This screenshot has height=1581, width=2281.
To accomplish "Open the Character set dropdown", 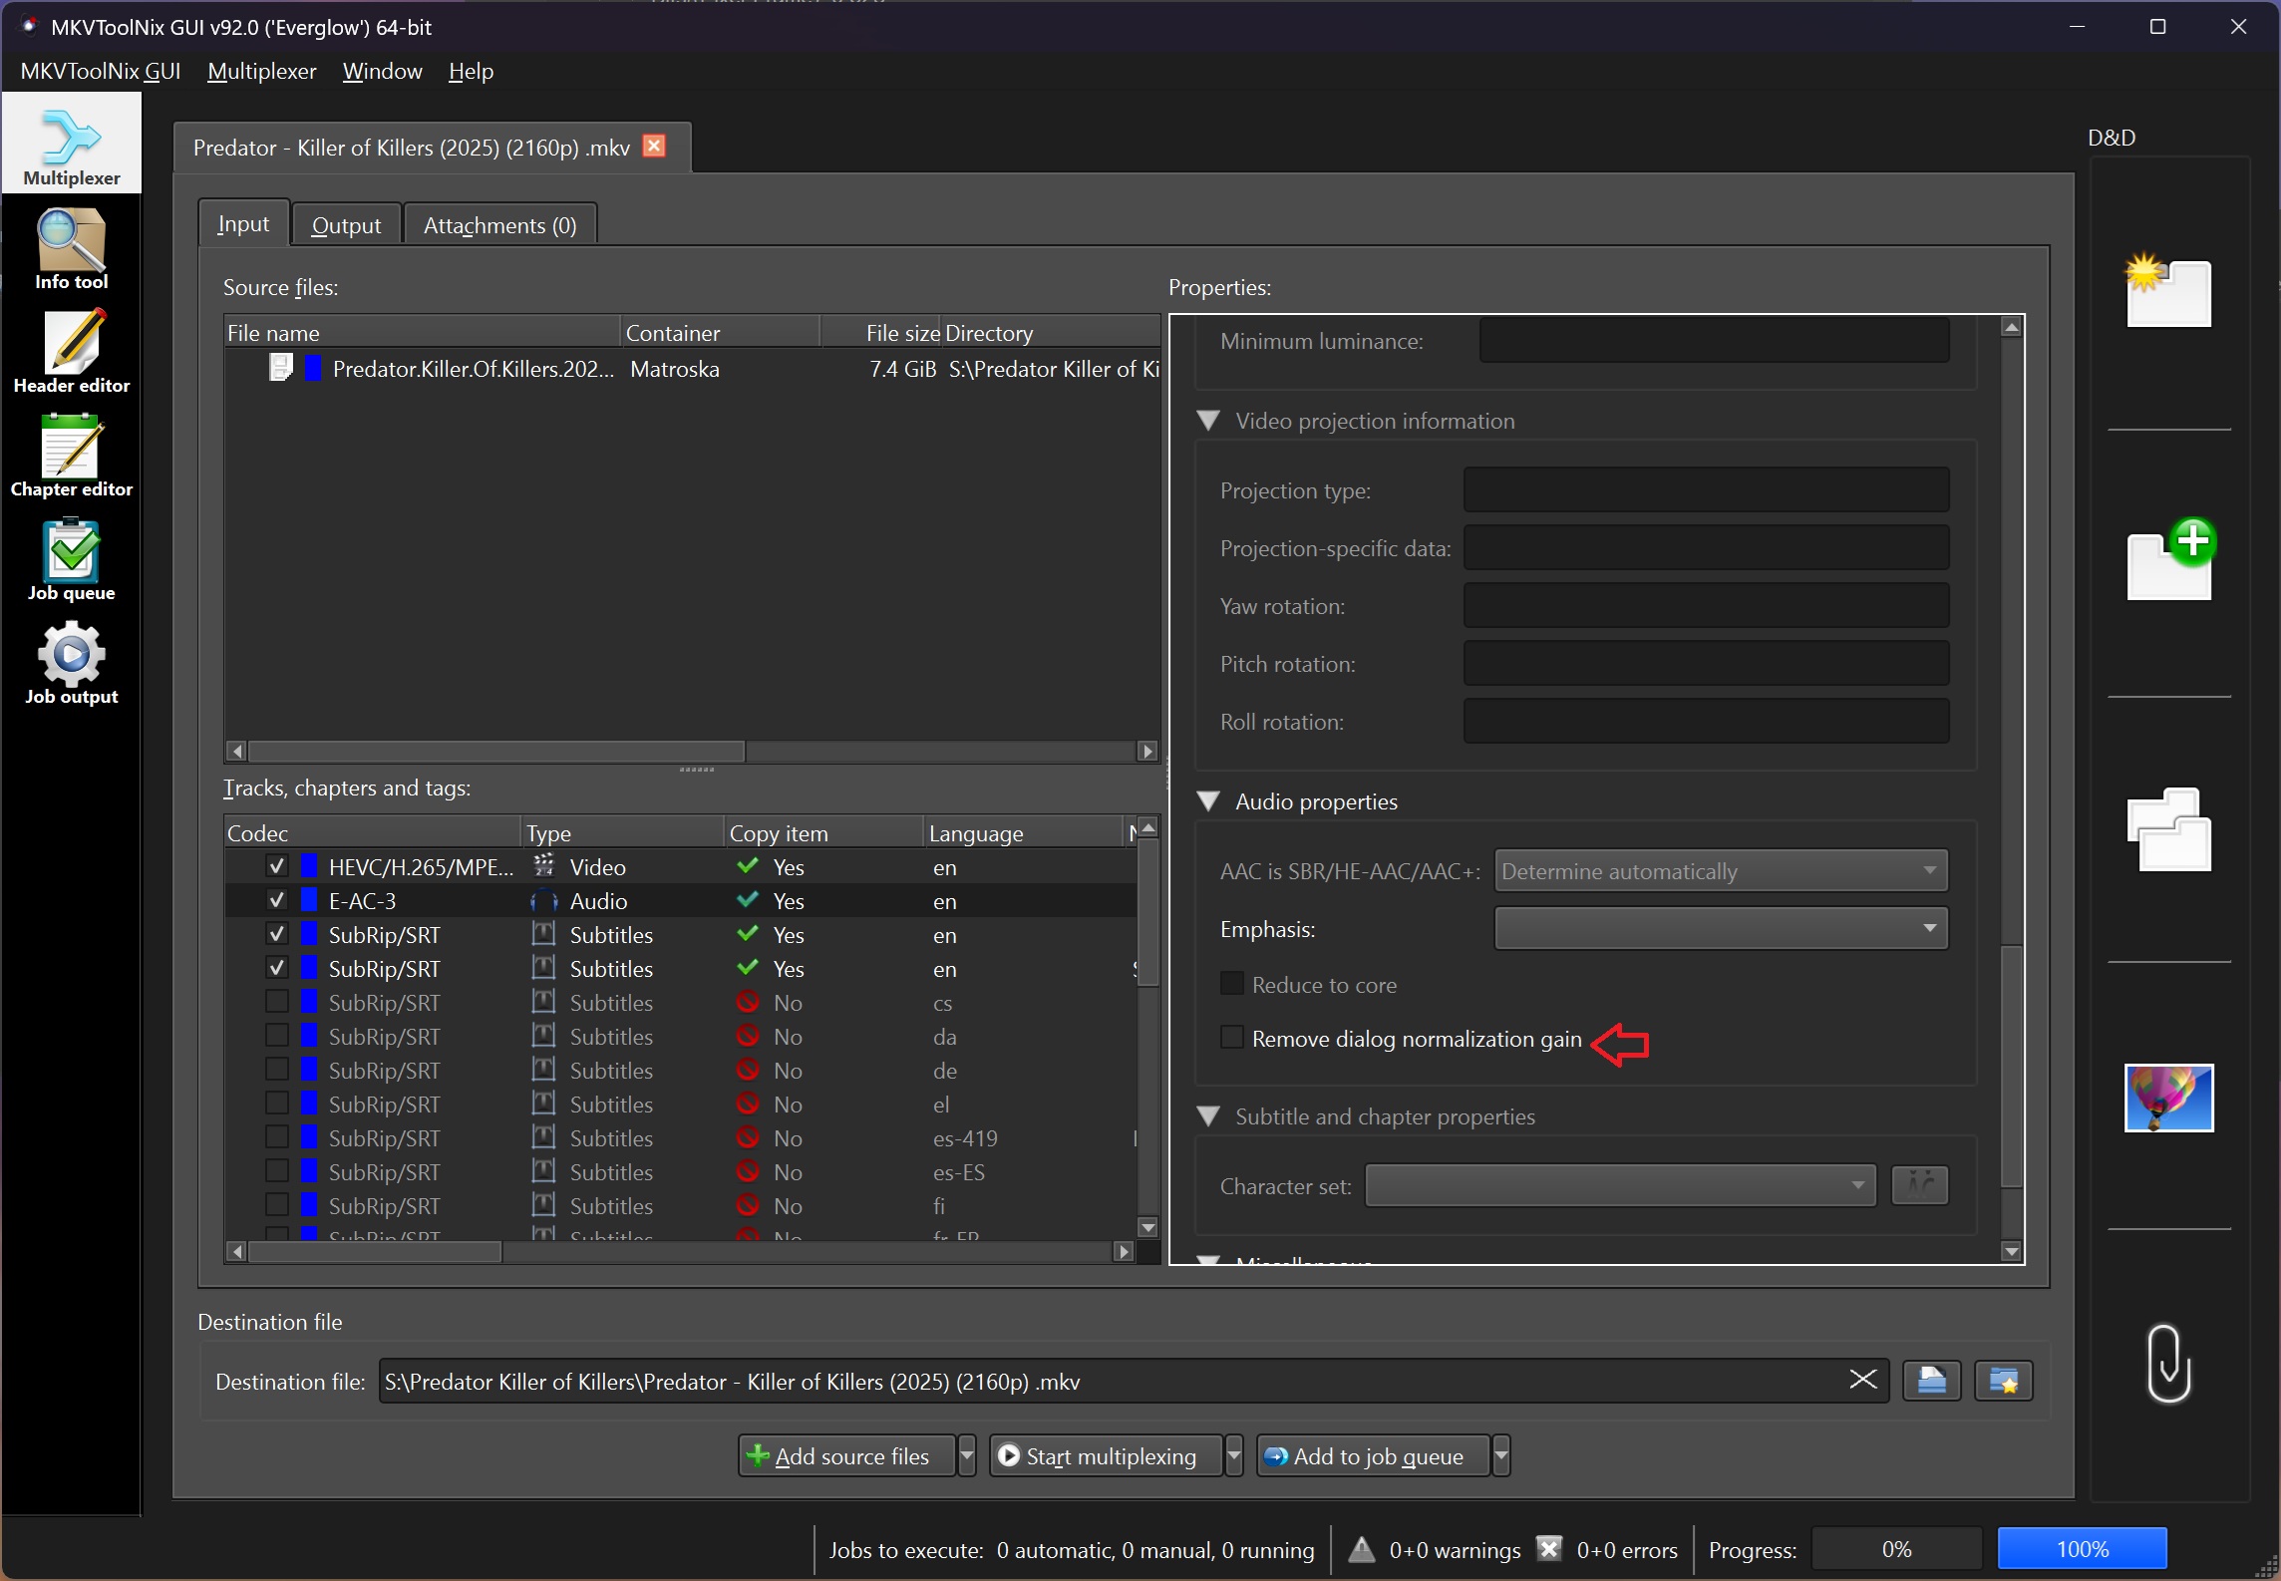I will point(1620,1185).
